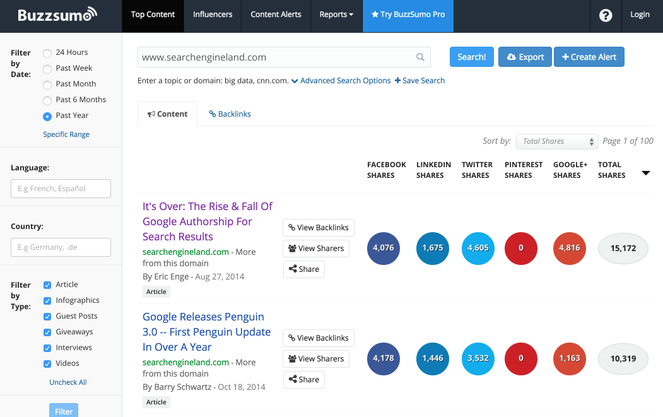The image size is (663, 417).
Task: Click LinkedIn shares bubble 1,675
Action: (433, 249)
